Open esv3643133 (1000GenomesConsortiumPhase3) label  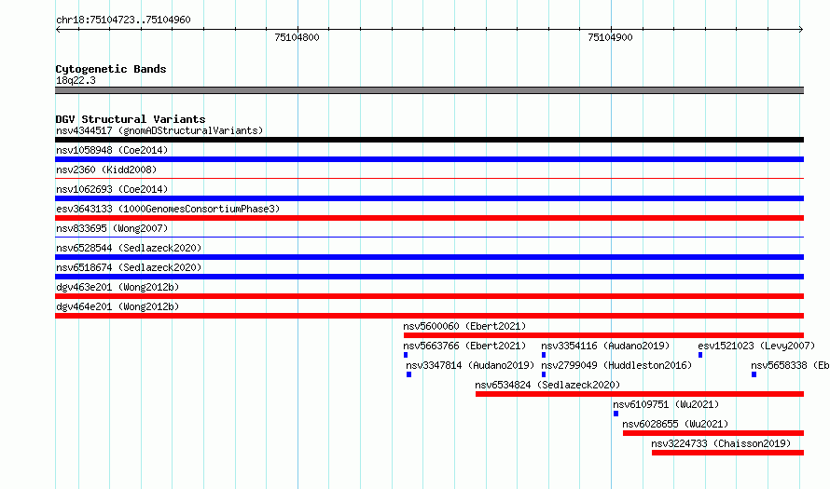(x=168, y=209)
